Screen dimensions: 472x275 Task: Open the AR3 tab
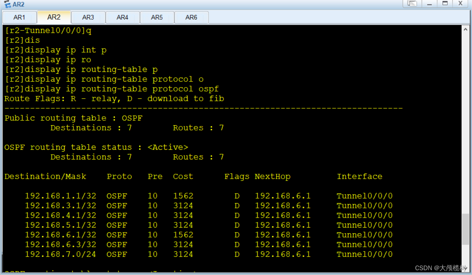tap(88, 17)
